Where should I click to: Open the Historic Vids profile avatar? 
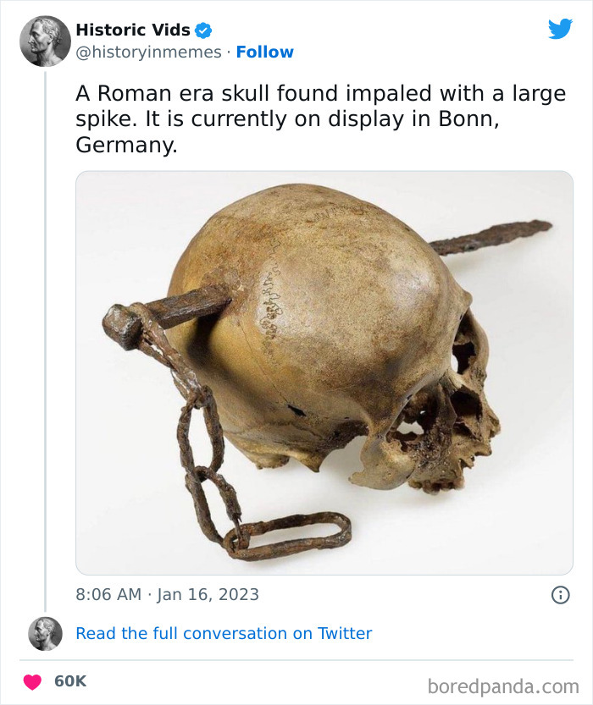[x=45, y=39]
